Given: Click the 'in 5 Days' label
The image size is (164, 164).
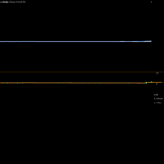Looking at the screenshot, I should [x=157, y=103].
